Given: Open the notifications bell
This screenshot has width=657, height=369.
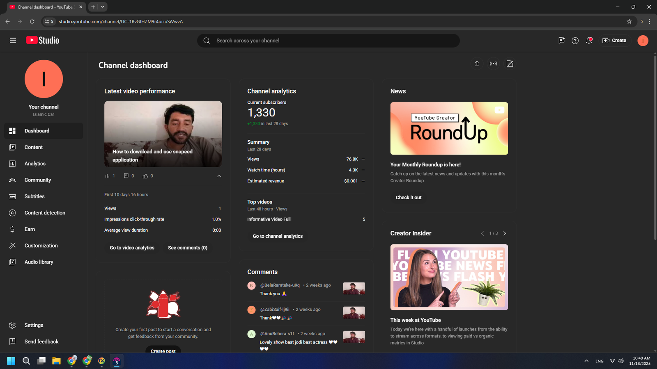Looking at the screenshot, I should tap(589, 41).
